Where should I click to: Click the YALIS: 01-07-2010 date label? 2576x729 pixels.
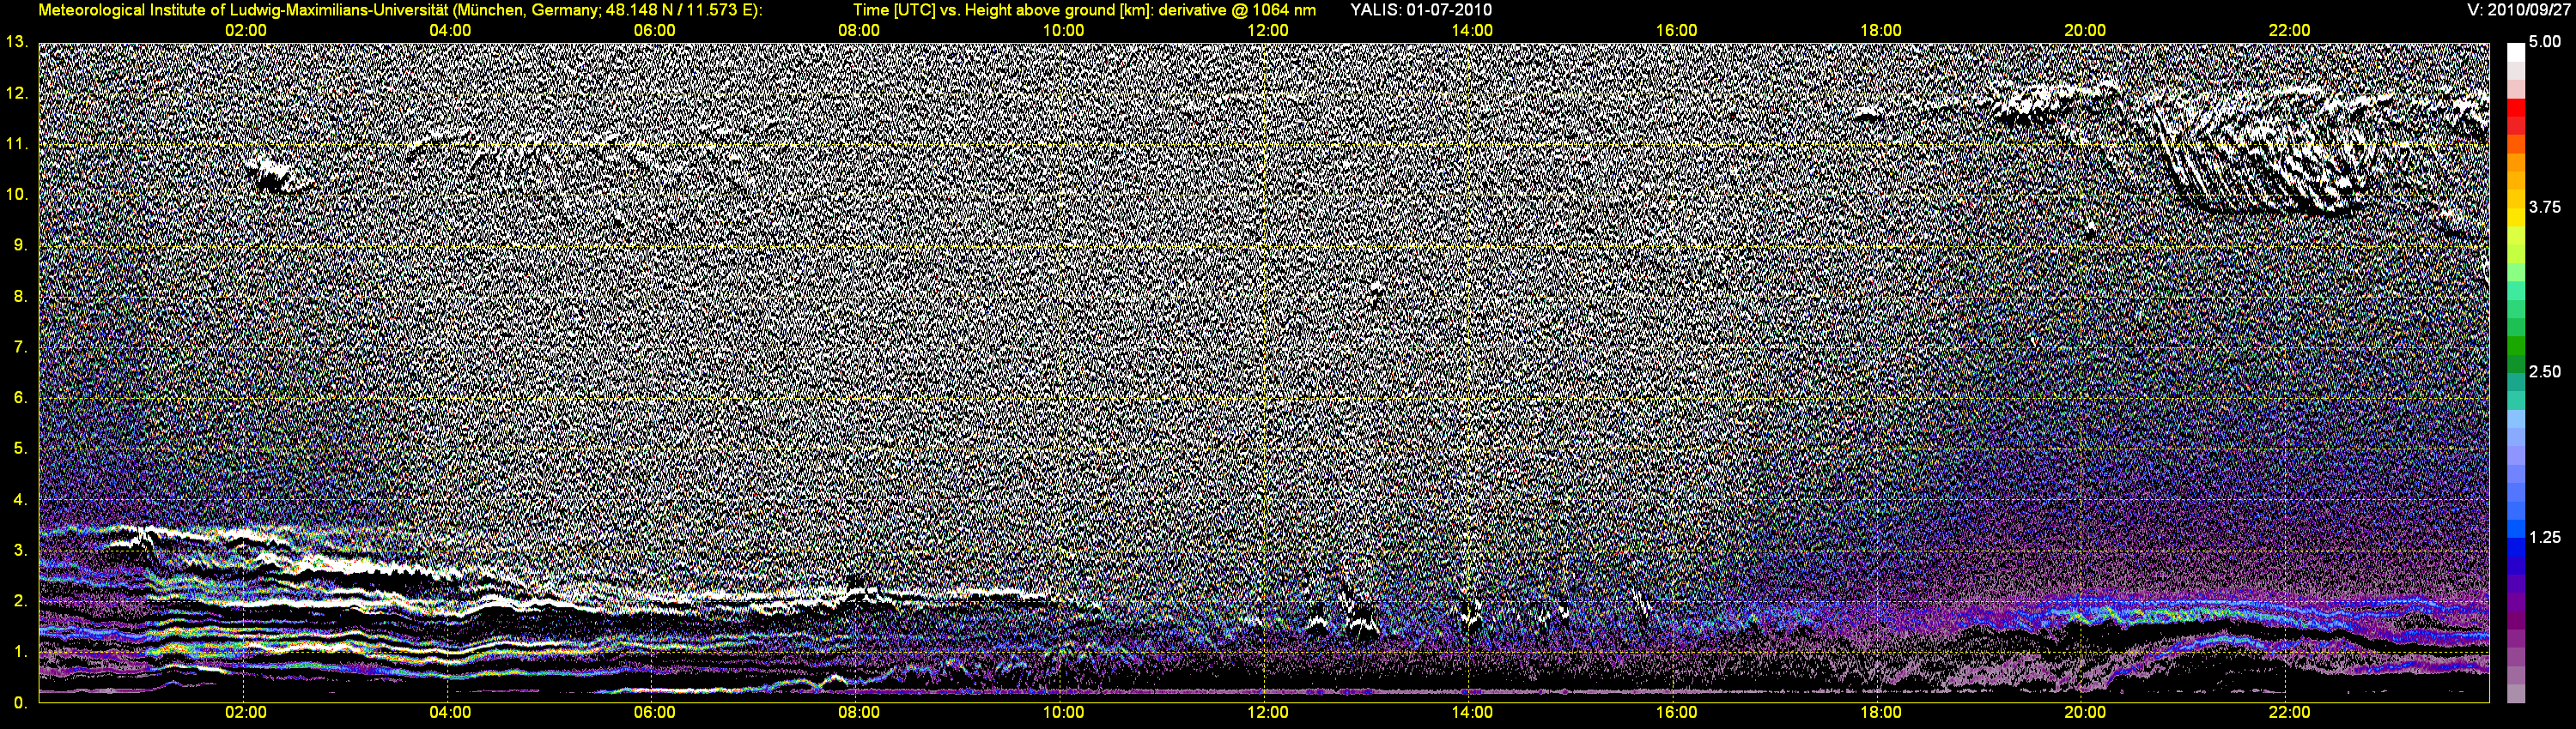[x=1420, y=10]
